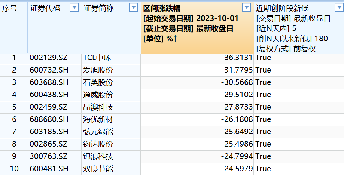Image resolution: width=344 pixels, height=175 pixels.
Task: Open the 近期创阶段新低 column filter dropdown
Action: 340,8
